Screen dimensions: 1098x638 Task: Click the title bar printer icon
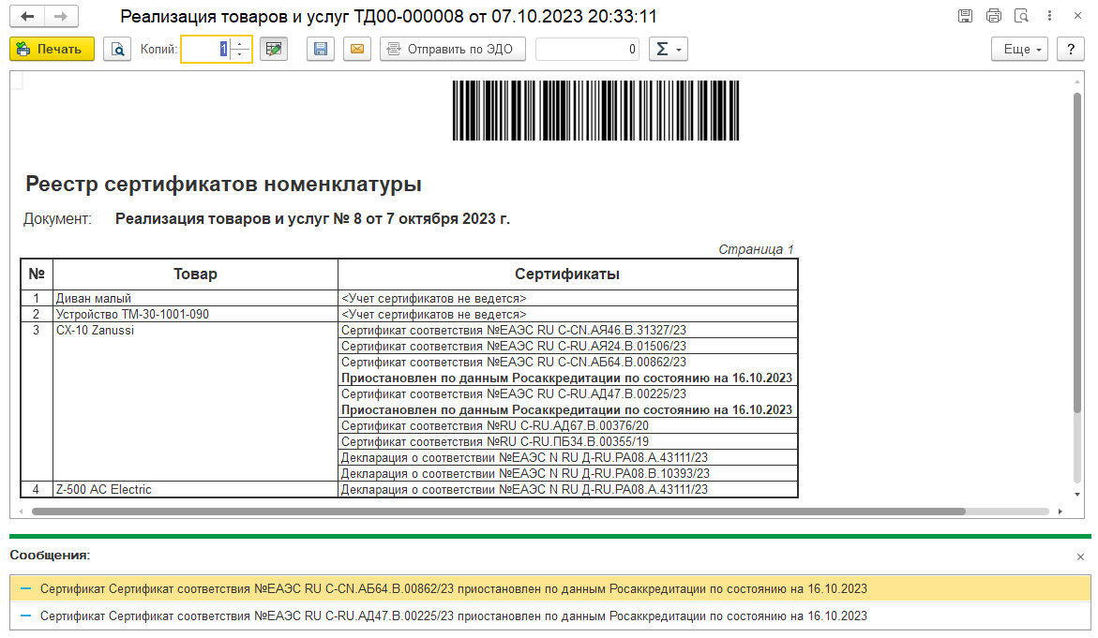[x=993, y=16]
